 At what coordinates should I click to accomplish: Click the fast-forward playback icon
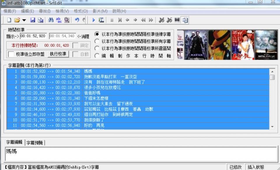[151, 20]
